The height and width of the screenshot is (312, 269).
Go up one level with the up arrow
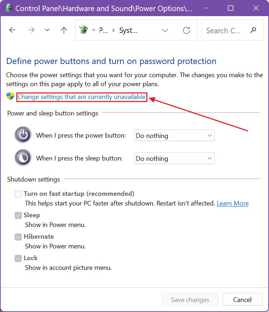point(64,30)
